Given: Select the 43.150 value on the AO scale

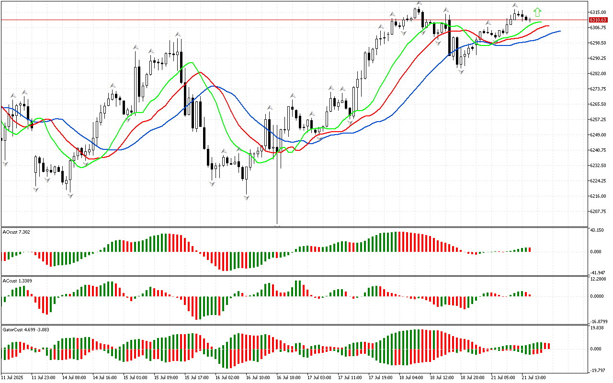Looking at the screenshot, I should (x=597, y=230).
